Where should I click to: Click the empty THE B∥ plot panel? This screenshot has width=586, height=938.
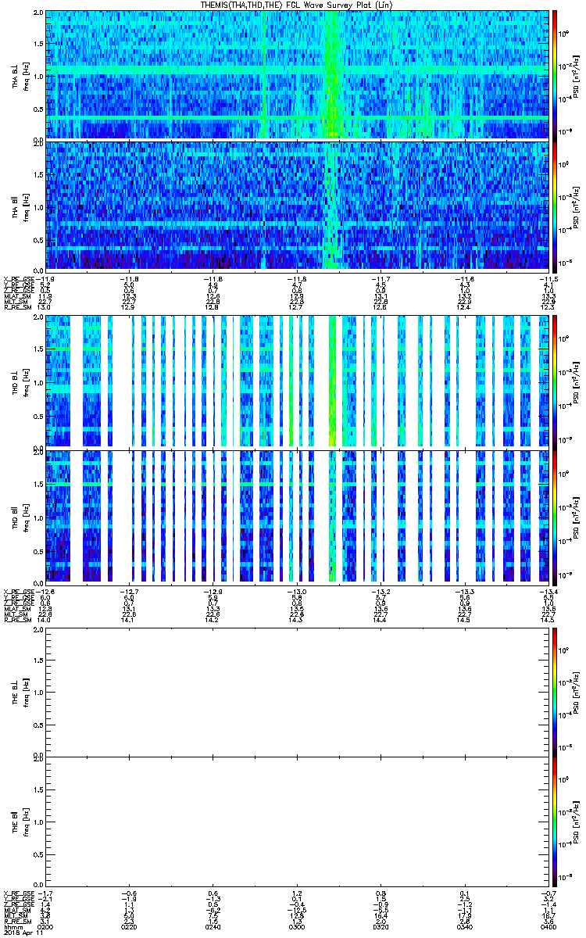(x=298, y=822)
